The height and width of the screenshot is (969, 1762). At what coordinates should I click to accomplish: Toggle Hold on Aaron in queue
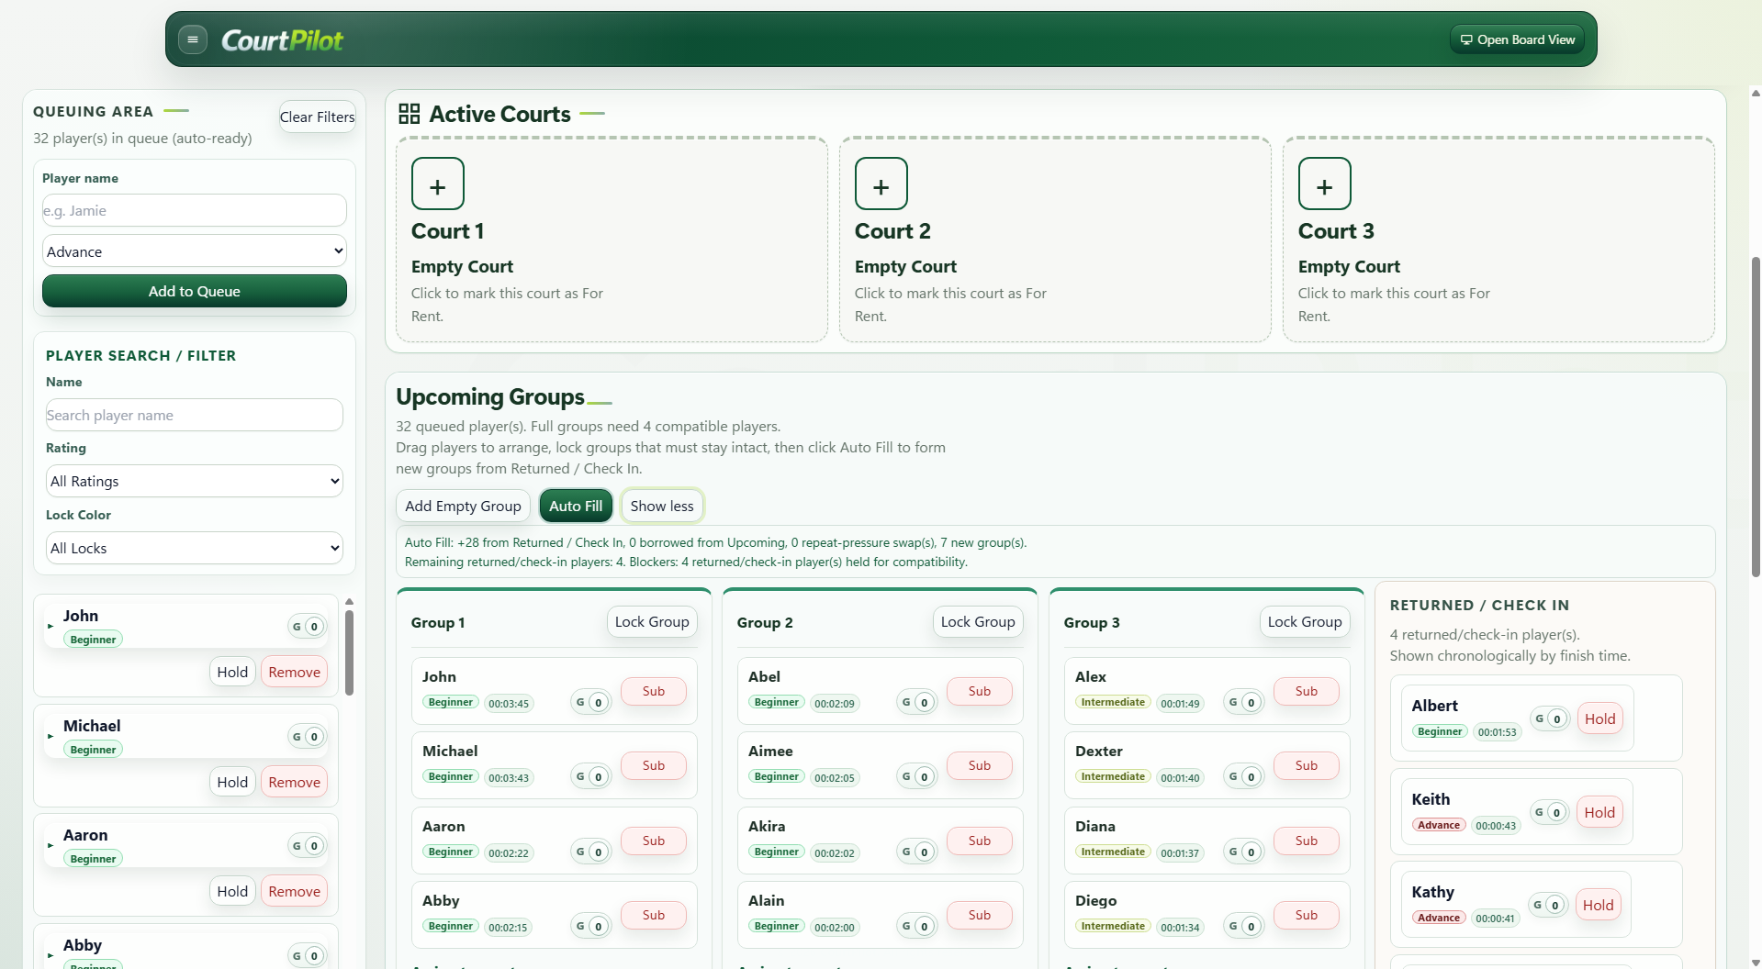tap(232, 892)
